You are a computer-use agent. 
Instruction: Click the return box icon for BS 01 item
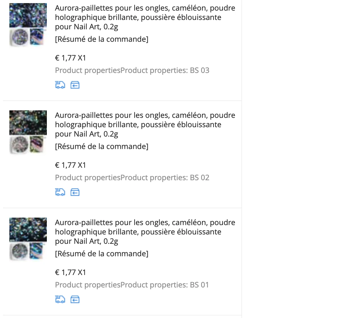coord(75,300)
